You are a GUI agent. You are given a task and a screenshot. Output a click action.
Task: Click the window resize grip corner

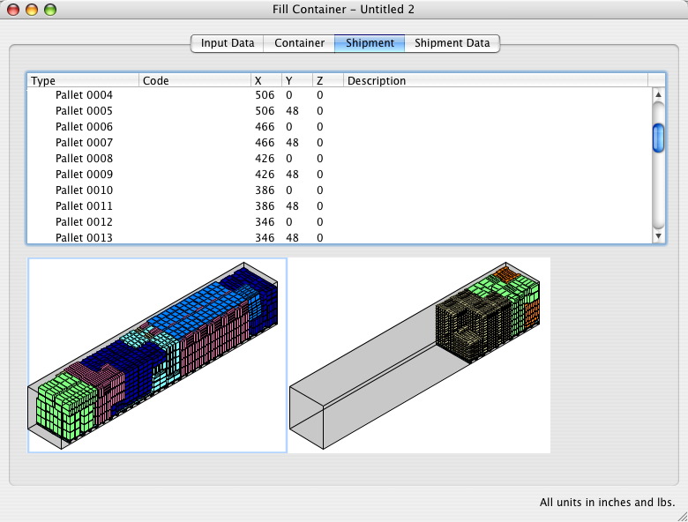click(682, 516)
